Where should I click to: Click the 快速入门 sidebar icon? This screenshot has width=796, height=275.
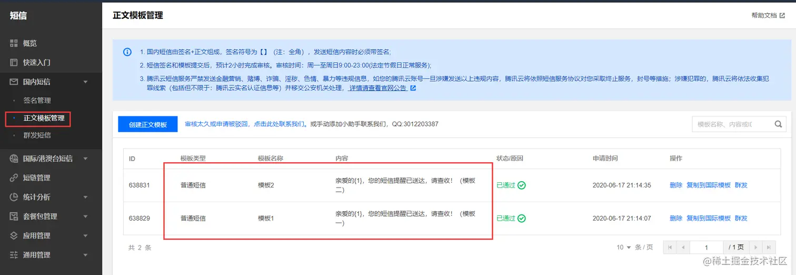(x=14, y=62)
